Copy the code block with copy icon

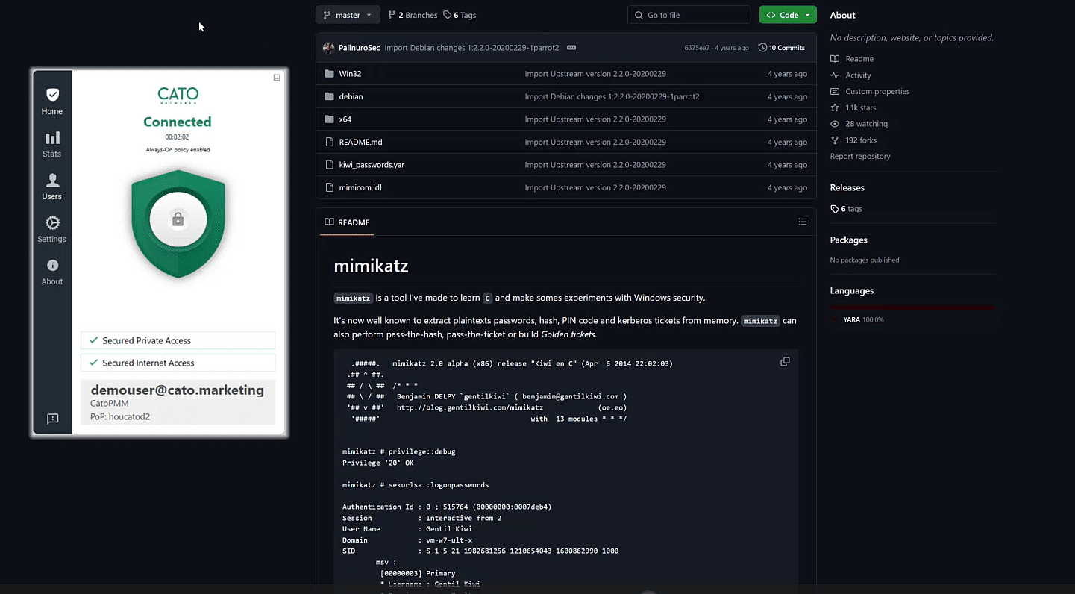pos(785,362)
